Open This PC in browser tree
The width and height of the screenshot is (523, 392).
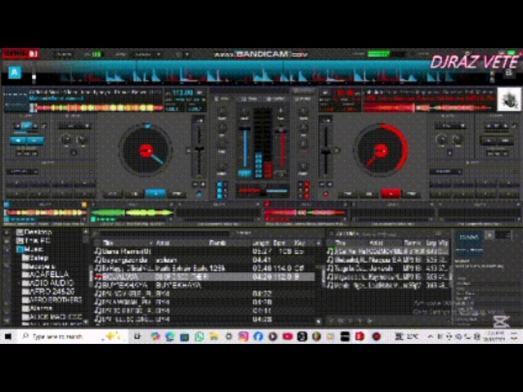34,240
